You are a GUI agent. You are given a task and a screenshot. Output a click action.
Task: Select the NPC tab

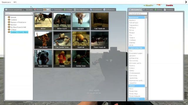click(x=47, y=10)
